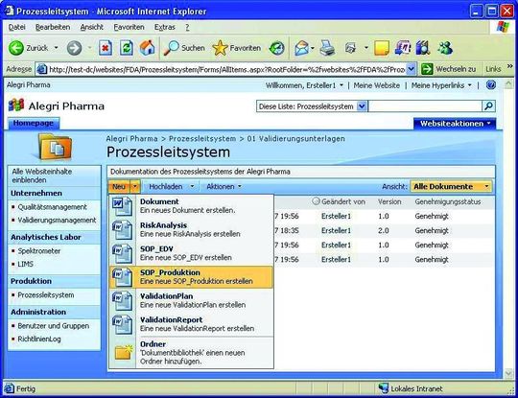Click the Links toolbar label
Viewport: 518px width, 398px height.
point(493,69)
